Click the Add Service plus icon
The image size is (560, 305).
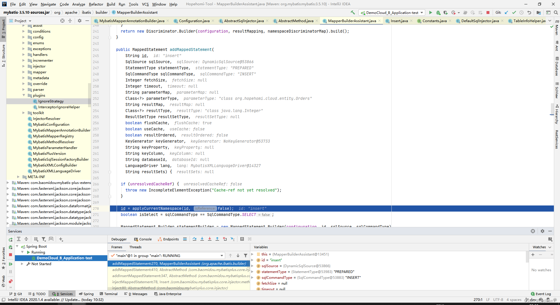61,239
